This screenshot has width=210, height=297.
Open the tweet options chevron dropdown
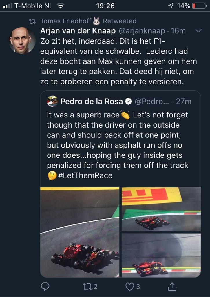click(x=199, y=31)
